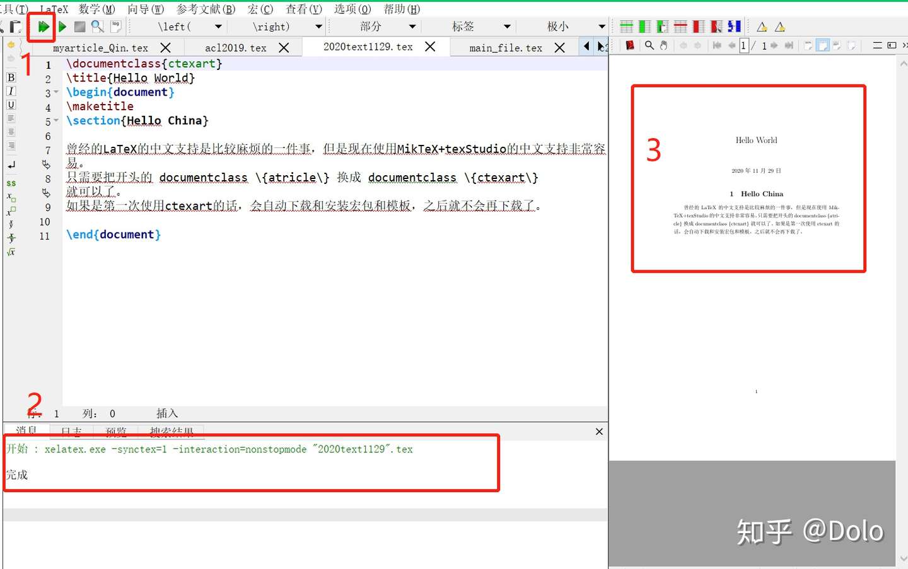
Task: Jump to first page in PDF viewer
Action: 717,45
